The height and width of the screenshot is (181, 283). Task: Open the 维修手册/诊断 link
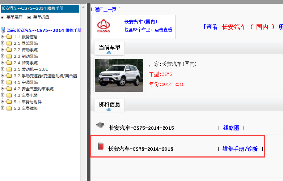(x=240, y=149)
